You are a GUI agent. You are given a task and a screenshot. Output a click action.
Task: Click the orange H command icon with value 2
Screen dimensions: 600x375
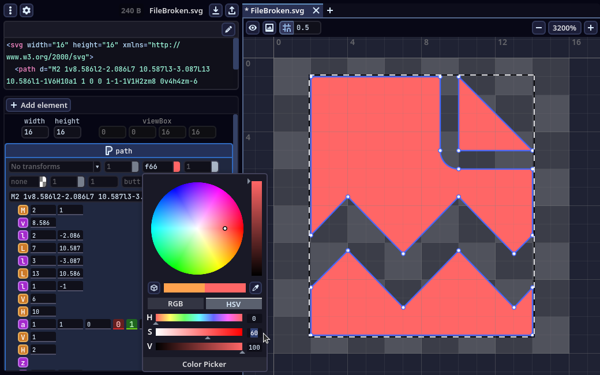coord(23,350)
